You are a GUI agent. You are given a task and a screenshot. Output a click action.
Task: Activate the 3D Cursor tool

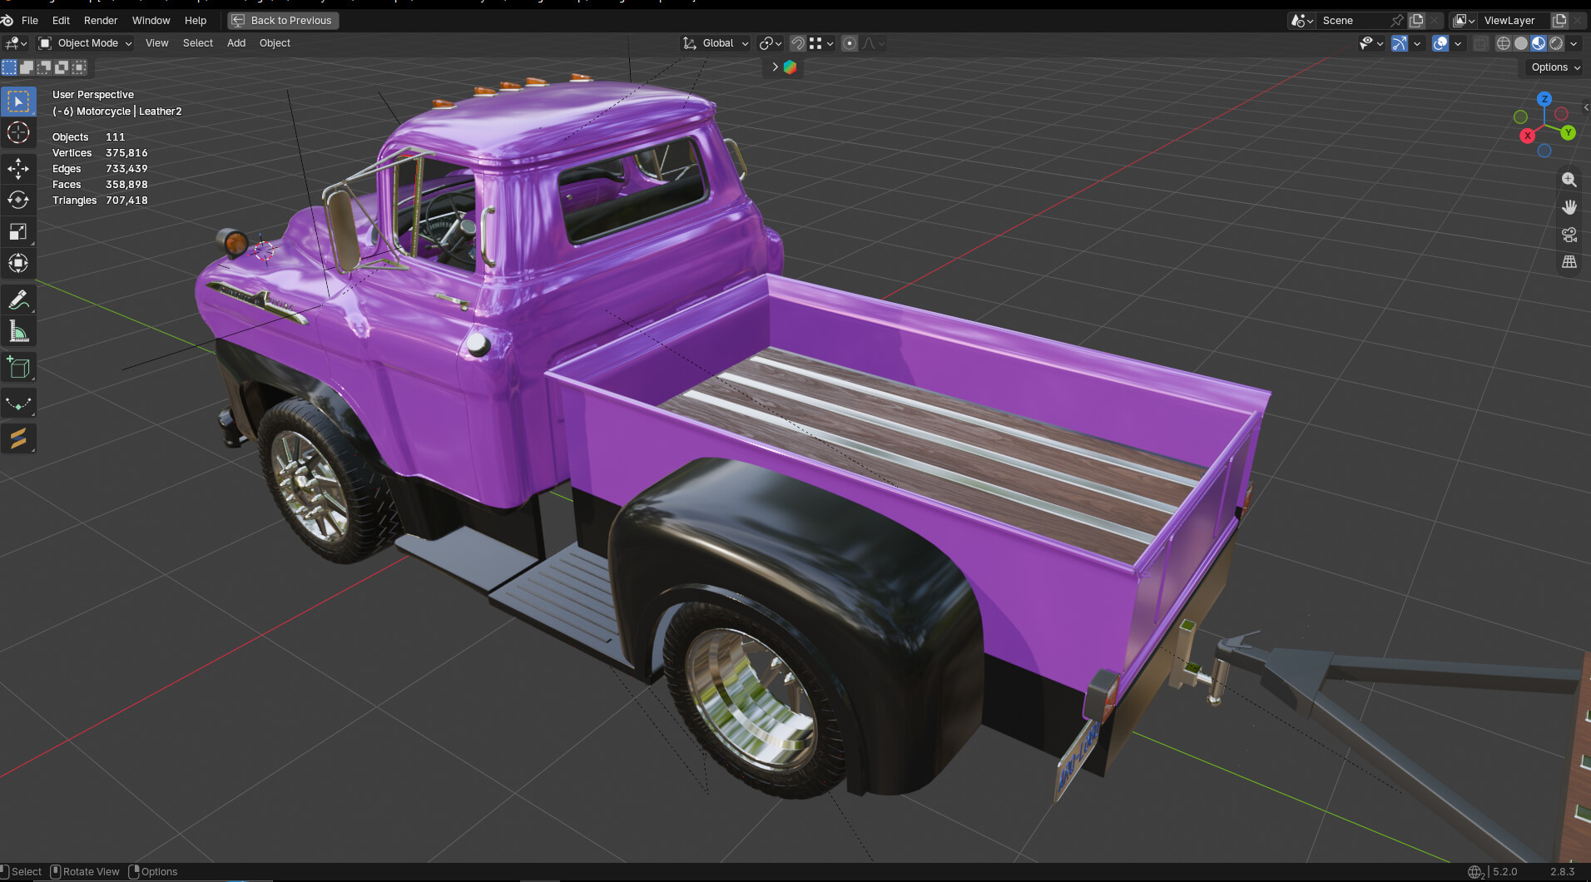[x=18, y=133]
